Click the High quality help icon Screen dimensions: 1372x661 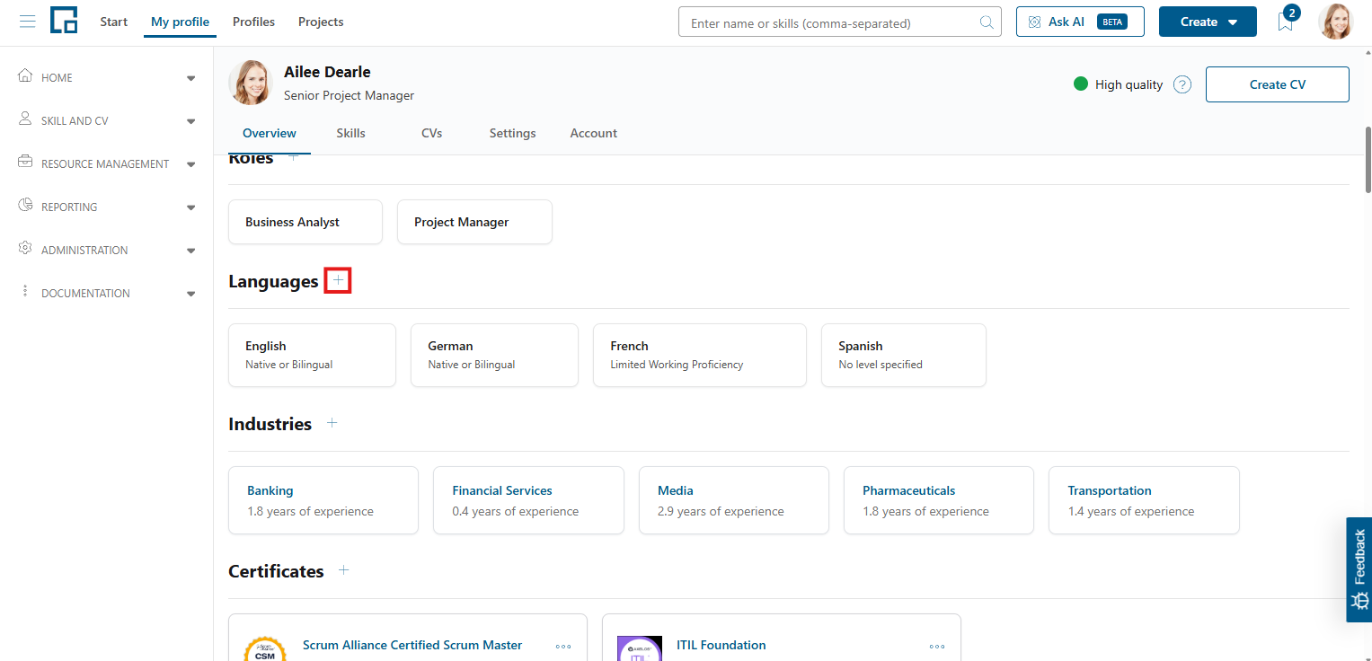click(1182, 84)
